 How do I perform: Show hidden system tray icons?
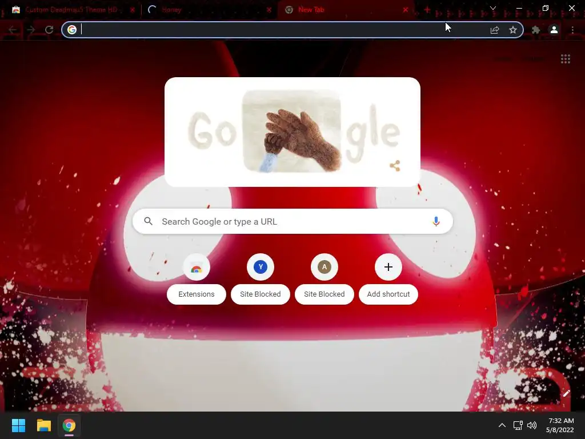coord(502,425)
